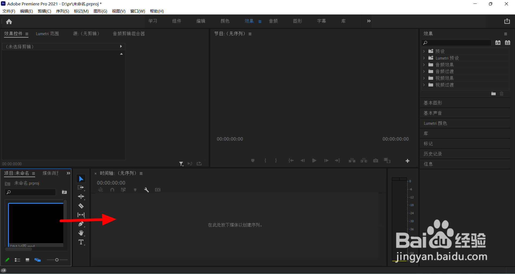Open the 文件(F) menu
The height and width of the screenshot is (274, 515).
(9, 11)
